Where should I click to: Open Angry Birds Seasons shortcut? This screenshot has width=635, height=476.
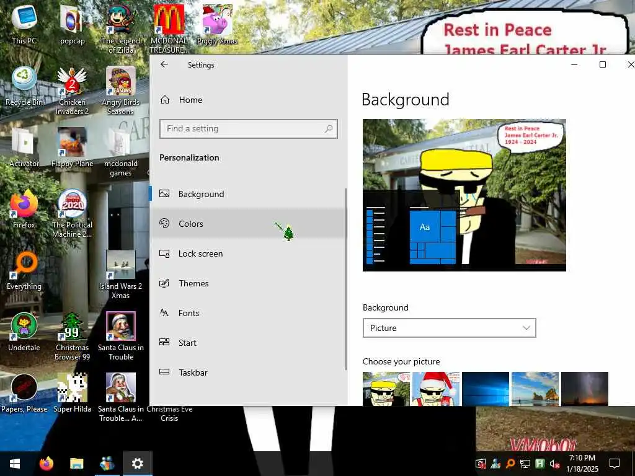click(x=121, y=90)
